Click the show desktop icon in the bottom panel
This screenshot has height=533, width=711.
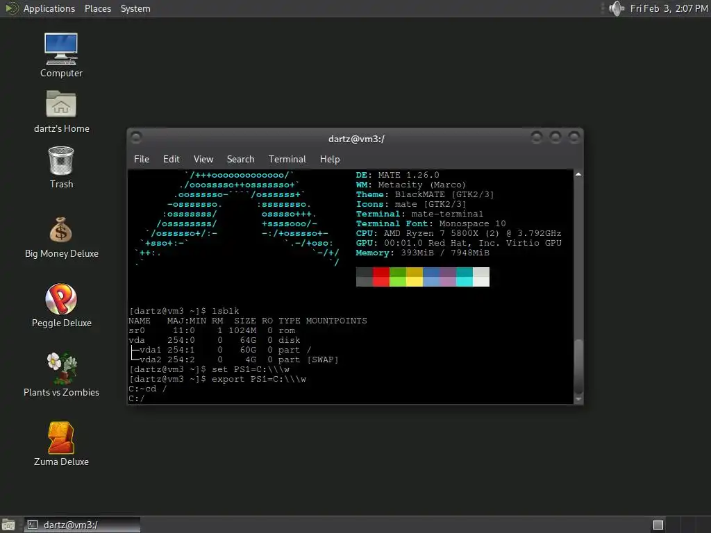pos(8,525)
